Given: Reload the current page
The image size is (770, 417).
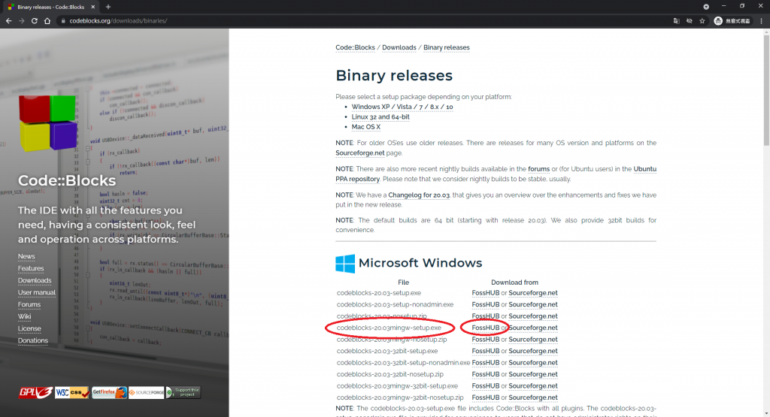Looking at the screenshot, I should 35,20.
